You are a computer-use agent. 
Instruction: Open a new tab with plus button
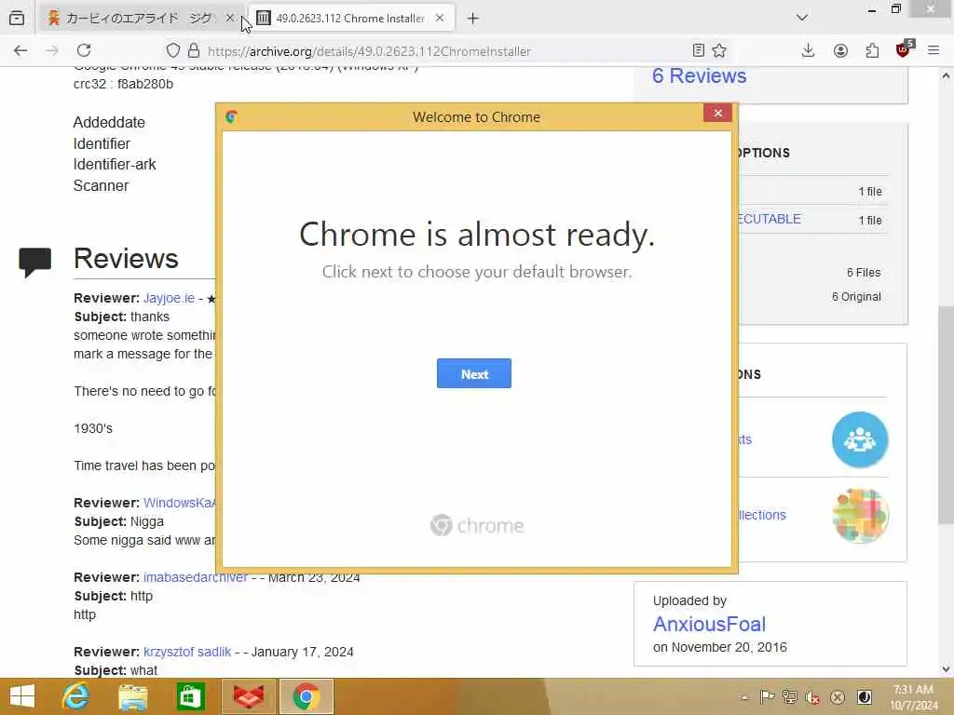(472, 19)
